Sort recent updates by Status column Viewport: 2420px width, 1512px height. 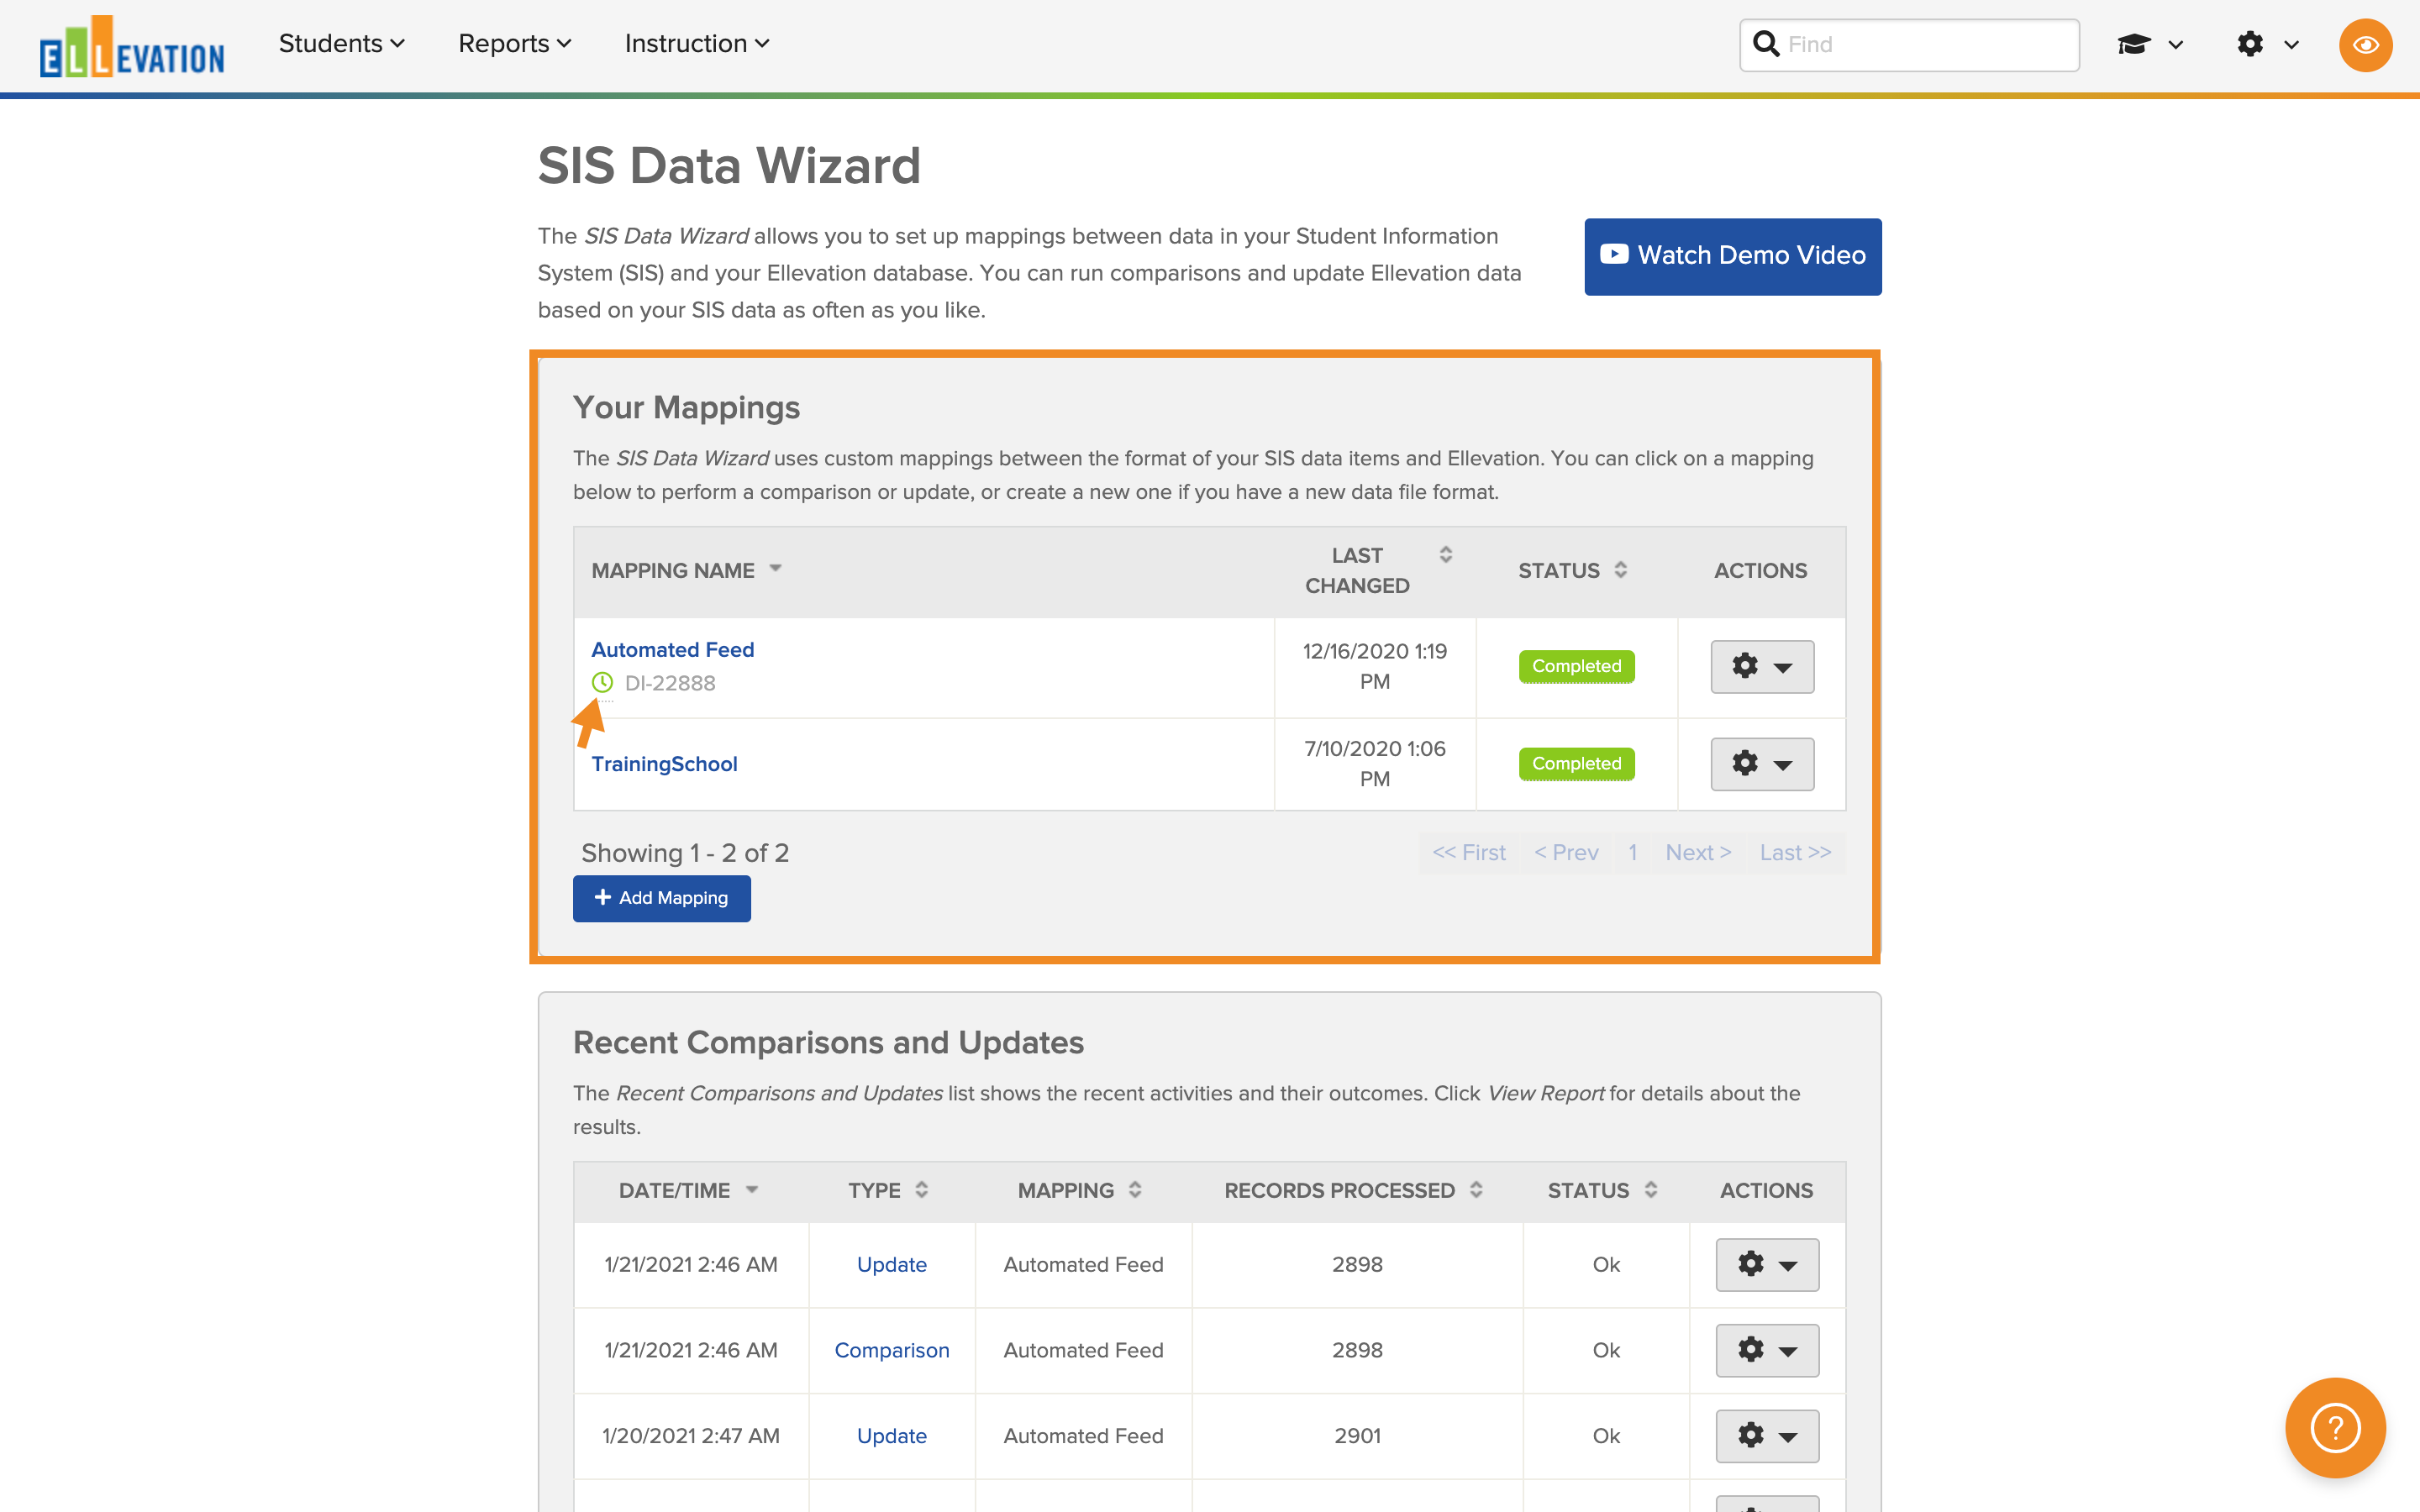coord(1602,1190)
